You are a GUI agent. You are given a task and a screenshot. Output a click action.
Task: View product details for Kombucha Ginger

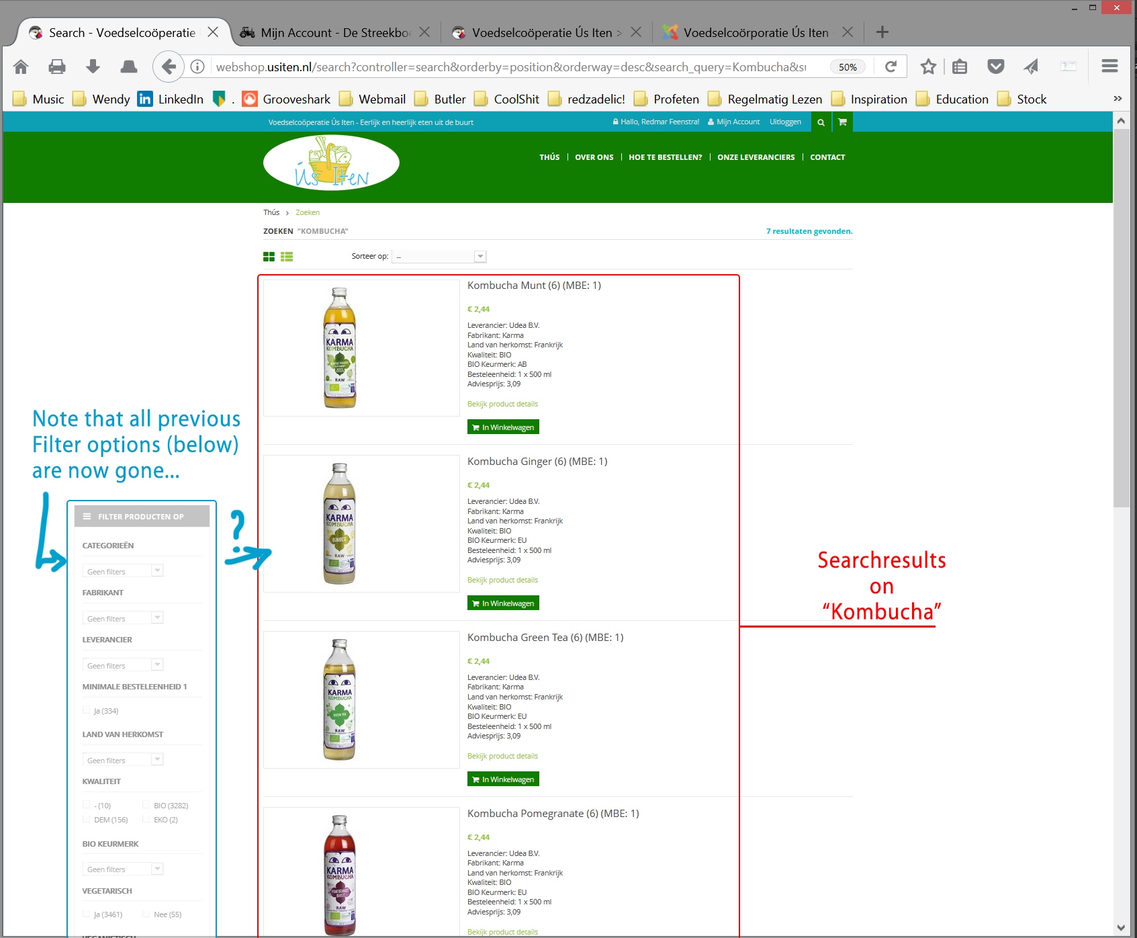(502, 581)
